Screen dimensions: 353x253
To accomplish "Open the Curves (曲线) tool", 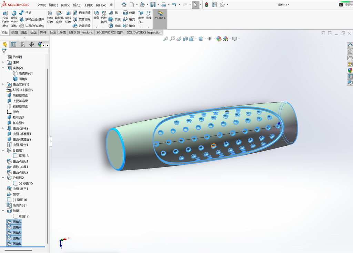I will (x=148, y=15).
